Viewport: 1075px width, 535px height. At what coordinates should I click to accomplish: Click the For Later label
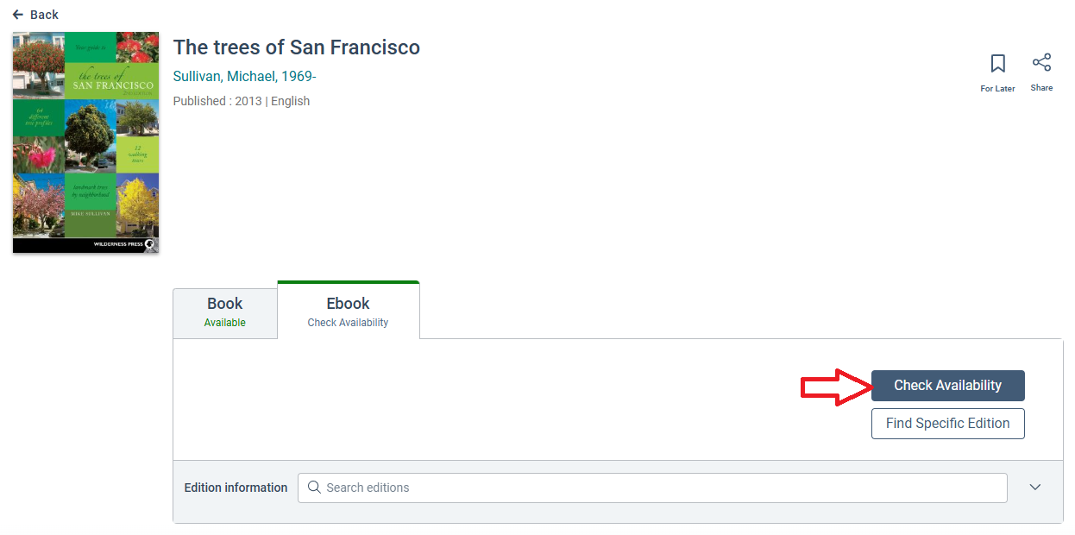coord(997,88)
